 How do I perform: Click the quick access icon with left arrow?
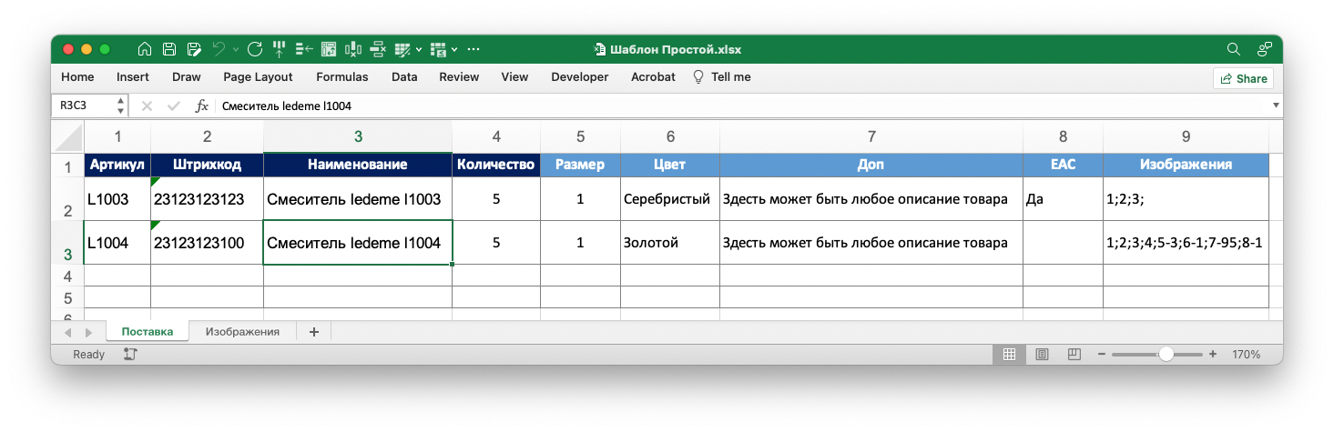(304, 49)
